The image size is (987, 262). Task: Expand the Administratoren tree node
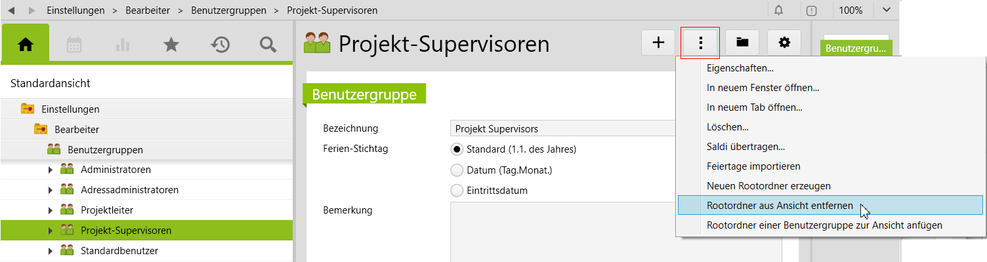[x=51, y=170]
